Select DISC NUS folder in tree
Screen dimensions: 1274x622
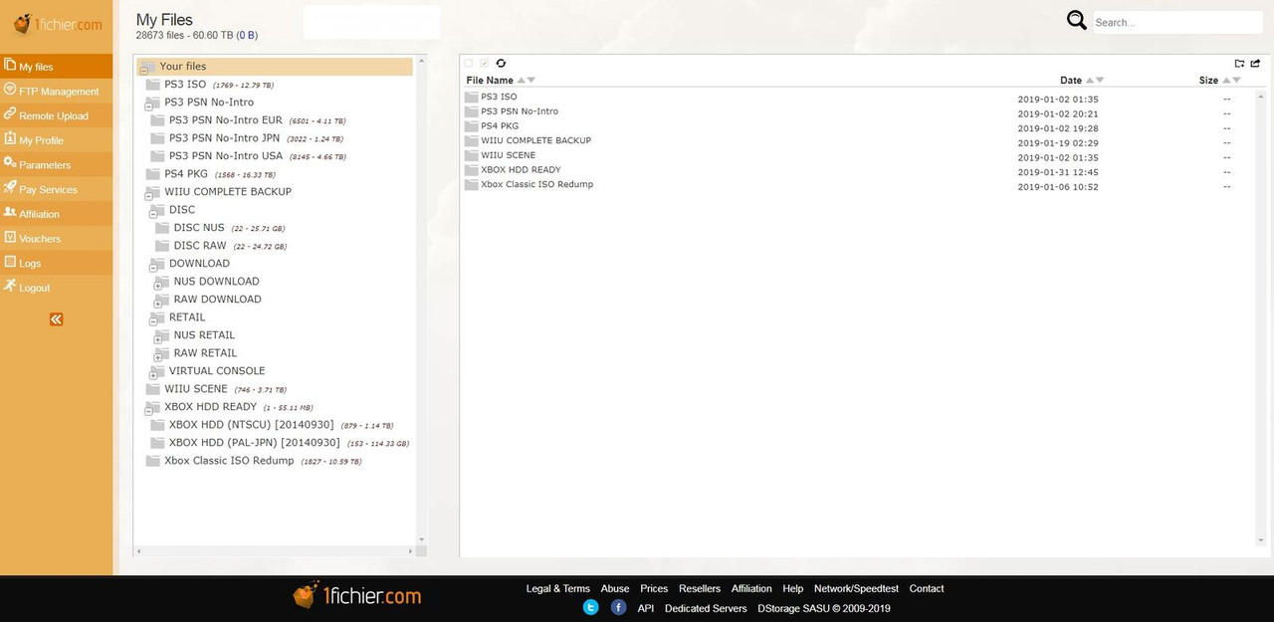[x=199, y=228]
